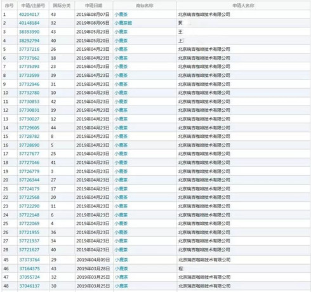Open application number 40204017 link

coord(29,15)
